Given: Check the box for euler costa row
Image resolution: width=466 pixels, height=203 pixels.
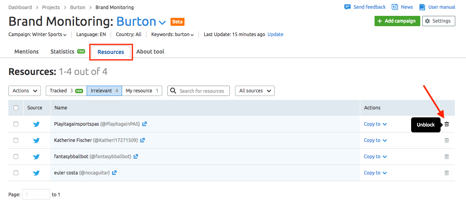Looking at the screenshot, I should (16, 173).
